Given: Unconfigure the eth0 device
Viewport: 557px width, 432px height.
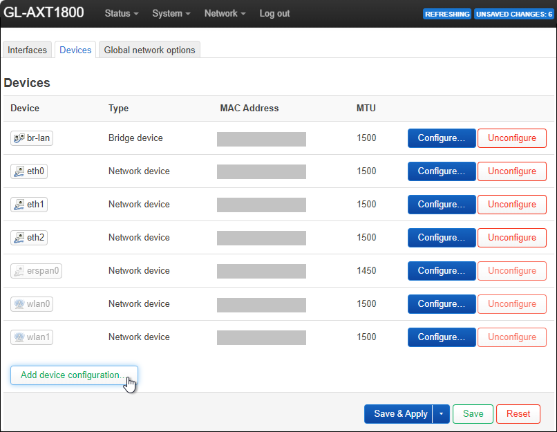Looking at the screenshot, I should [512, 171].
